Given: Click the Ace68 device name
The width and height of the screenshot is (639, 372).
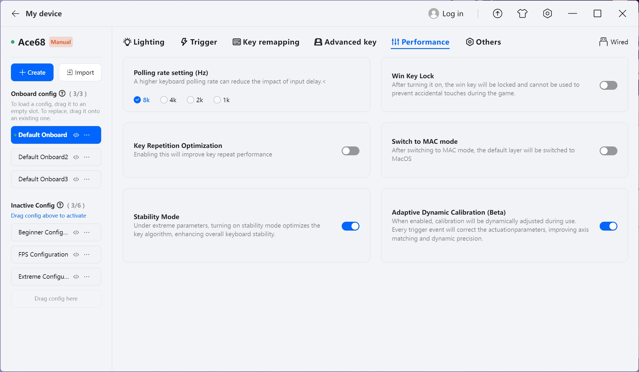Looking at the screenshot, I should [x=32, y=42].
